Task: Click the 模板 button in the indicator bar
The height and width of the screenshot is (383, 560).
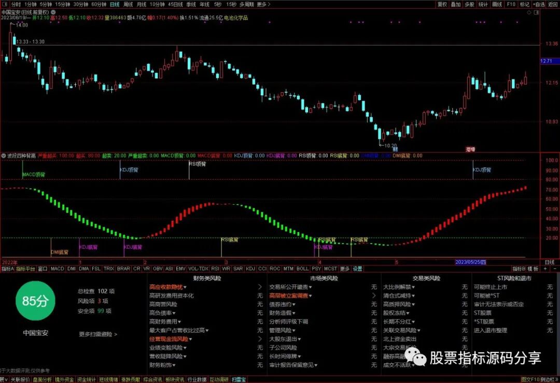Action: (533, 269)
